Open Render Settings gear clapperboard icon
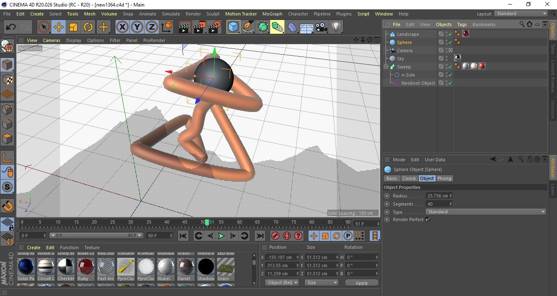 click(x=215, y=27)
